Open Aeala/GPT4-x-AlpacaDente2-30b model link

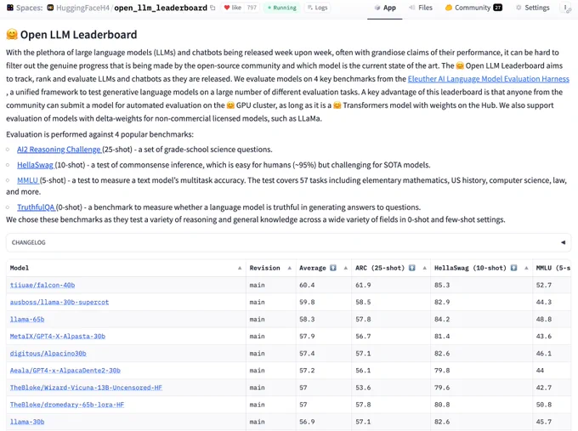click(x=65, y=371)
